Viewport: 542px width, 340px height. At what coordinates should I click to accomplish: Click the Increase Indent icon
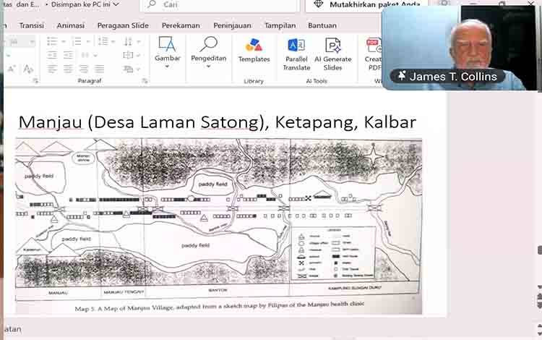pos(68,55)
